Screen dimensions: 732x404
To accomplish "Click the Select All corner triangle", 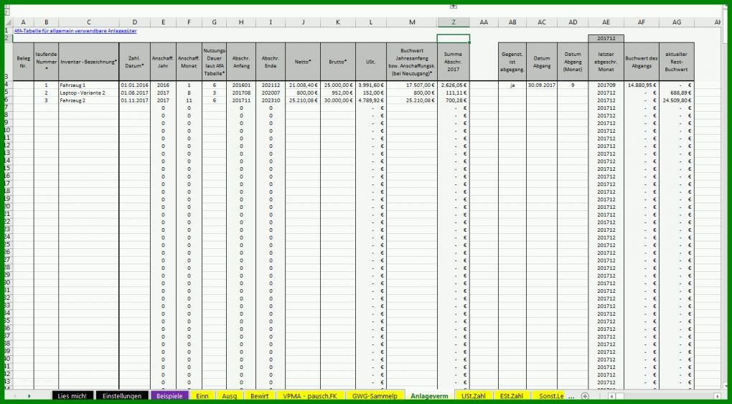I will (7, 22).
